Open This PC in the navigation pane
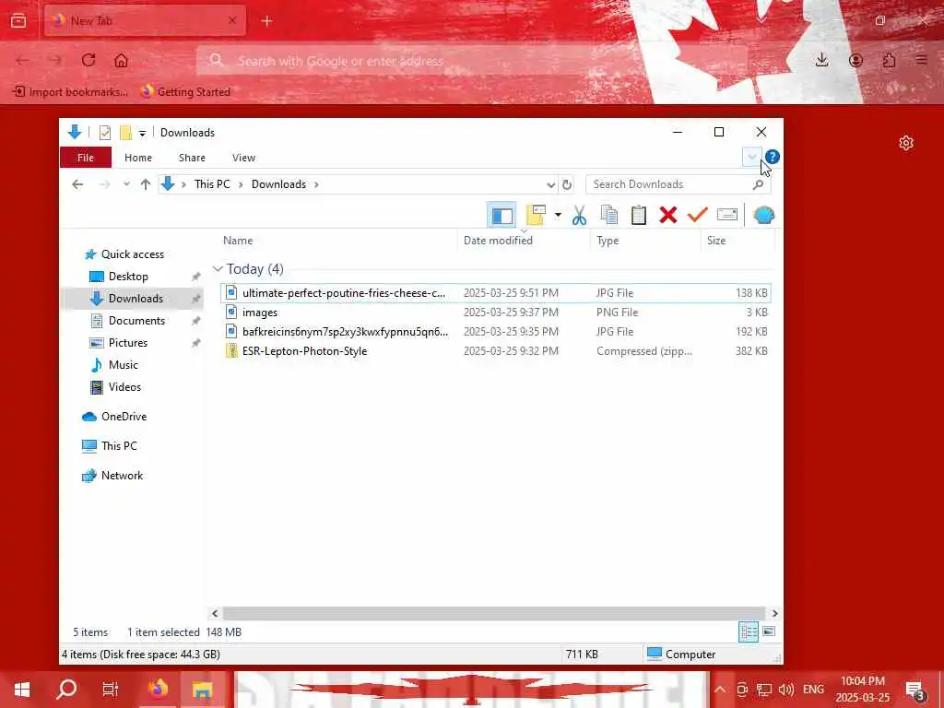Viewport: 944px width, 708px height. [x=119, y=445]
